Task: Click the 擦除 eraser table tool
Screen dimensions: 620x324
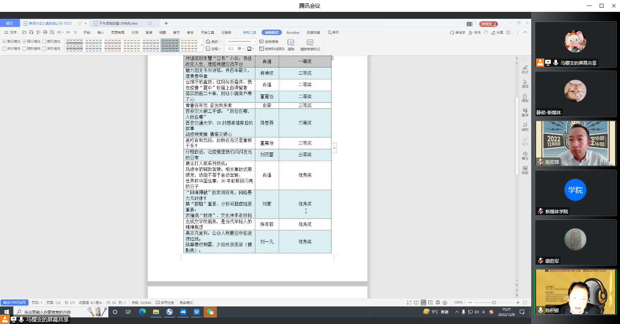Action: point(291,45)
